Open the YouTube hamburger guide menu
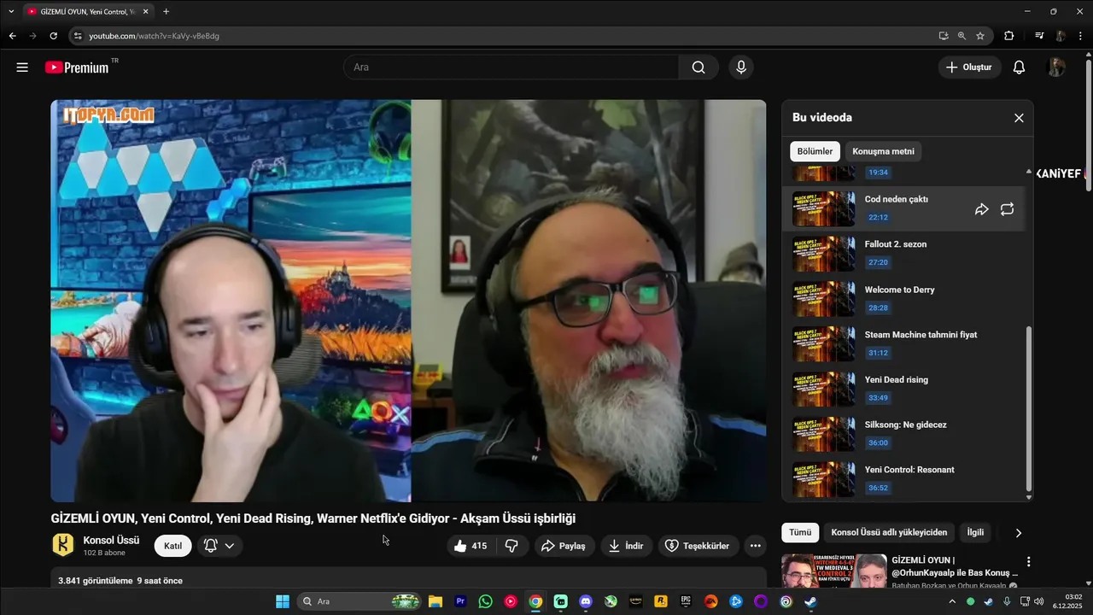Viewport: 1093px width, 615px height. (22, 67)
